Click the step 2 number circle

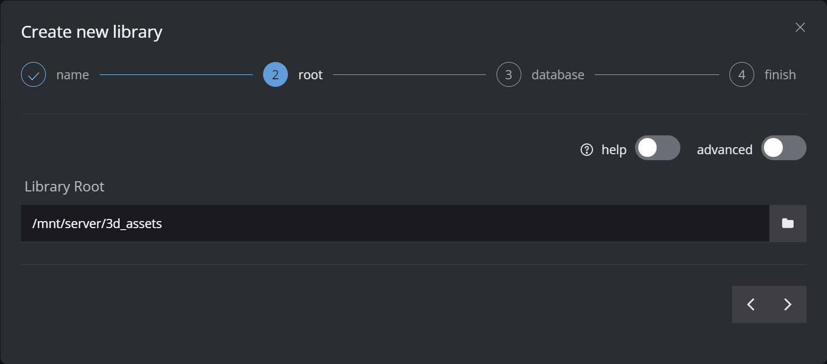[x=275, y=75]
